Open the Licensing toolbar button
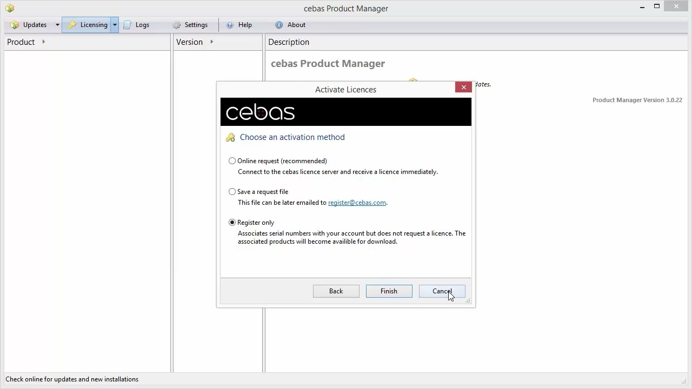Image resolution: width=692 pixels, height=389 pixels. [x=87, y=25]
